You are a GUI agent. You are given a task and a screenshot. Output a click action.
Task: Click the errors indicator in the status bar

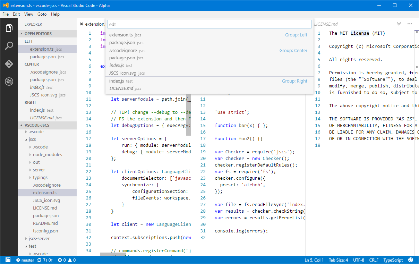[x=61, y=260]
